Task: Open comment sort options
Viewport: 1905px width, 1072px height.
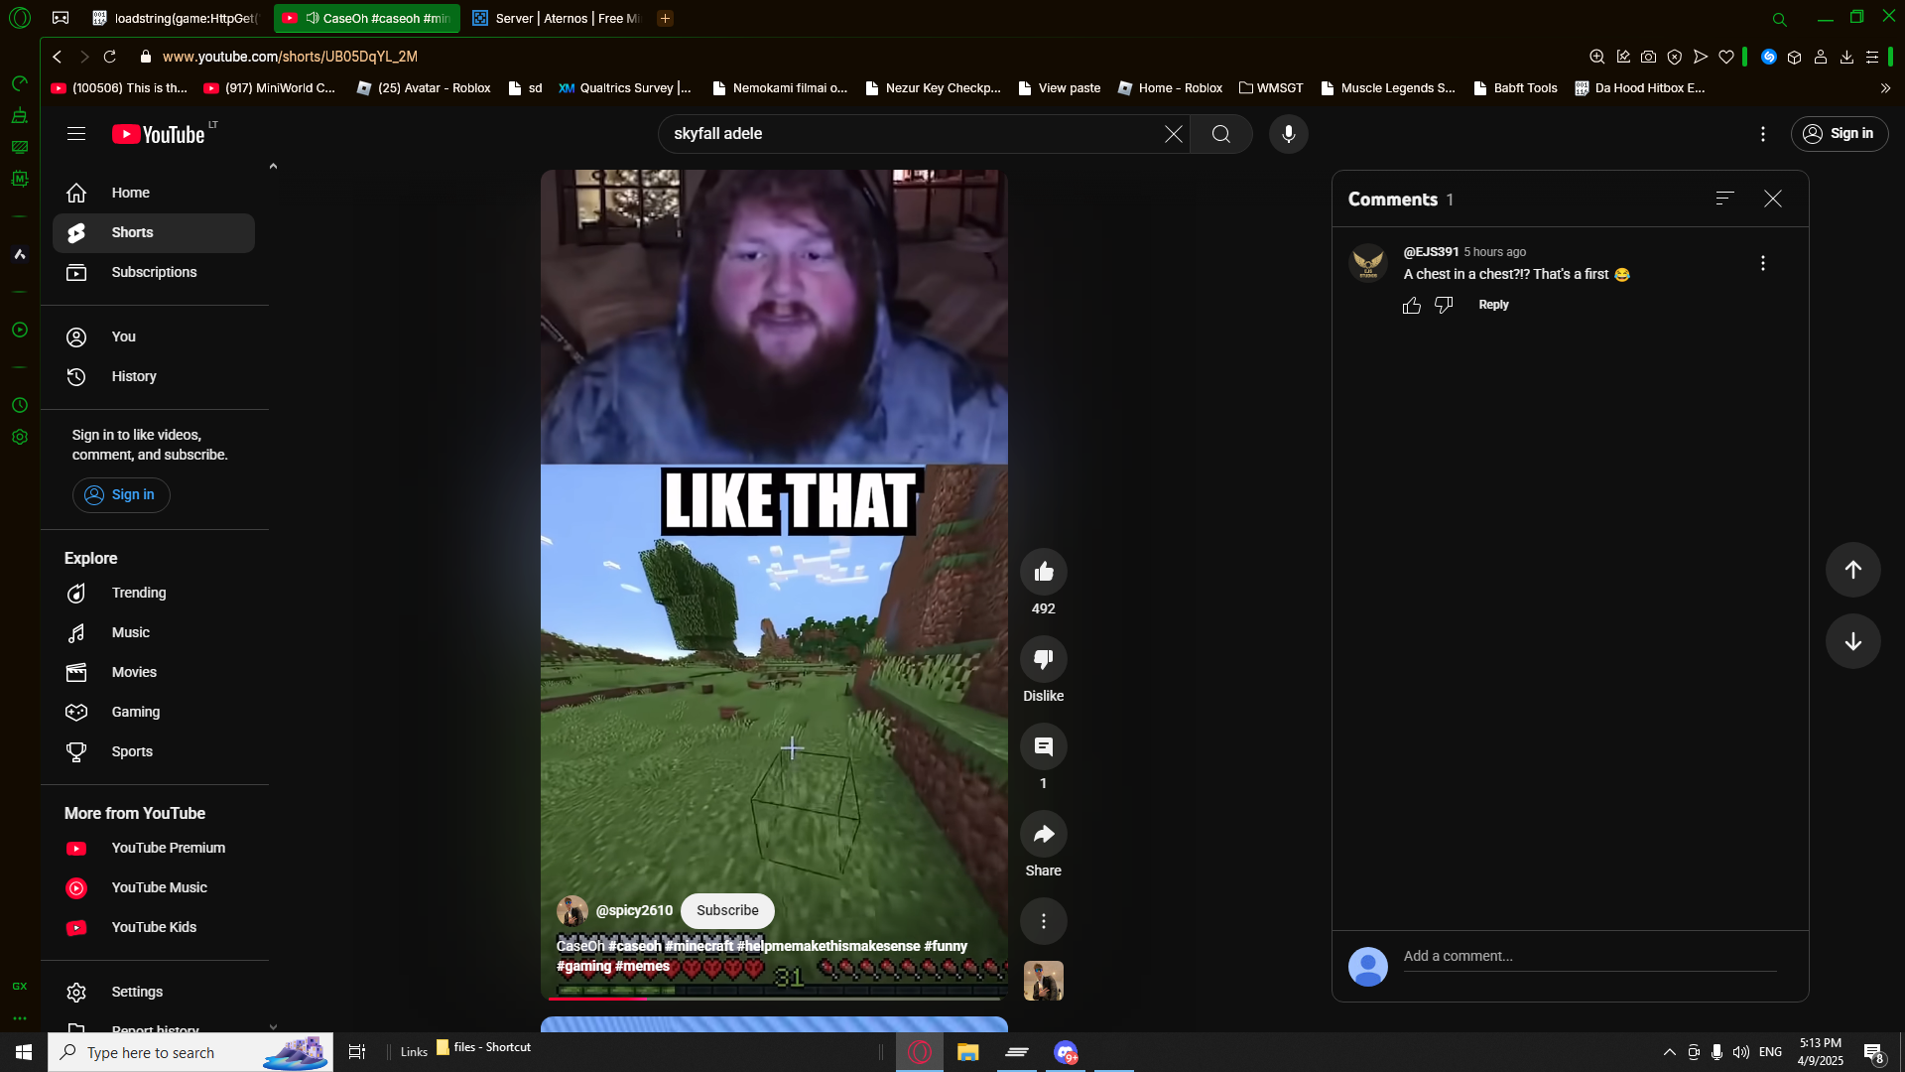Action: pos(1724,199)
